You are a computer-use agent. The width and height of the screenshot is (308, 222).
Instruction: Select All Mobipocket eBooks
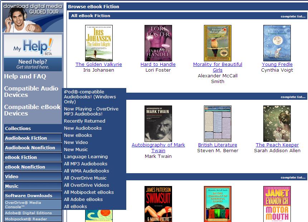tap(89, 192)
